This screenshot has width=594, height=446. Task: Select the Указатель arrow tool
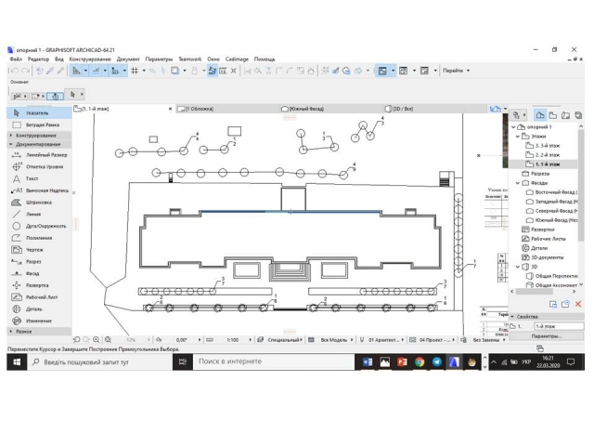(x=37, y=112)
